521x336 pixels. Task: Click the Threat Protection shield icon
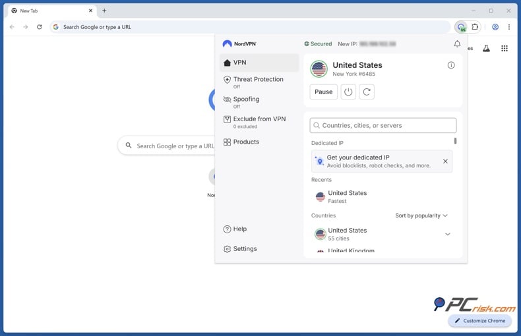coord(227,79)
